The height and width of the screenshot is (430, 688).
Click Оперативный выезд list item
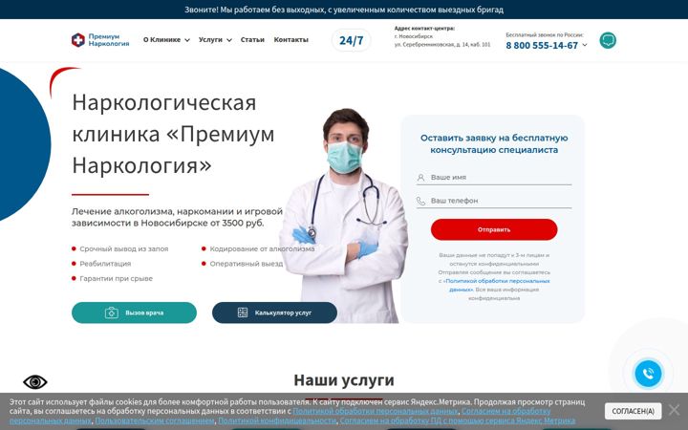(247, 264)
